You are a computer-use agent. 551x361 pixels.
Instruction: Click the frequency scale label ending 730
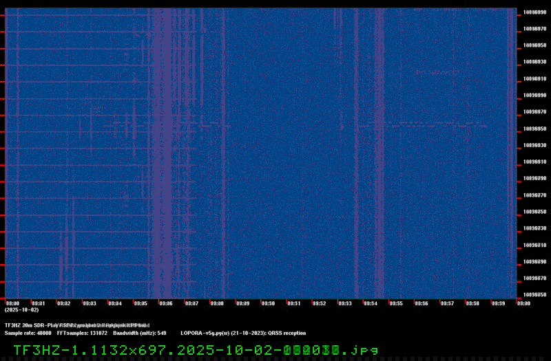[534, 228]
